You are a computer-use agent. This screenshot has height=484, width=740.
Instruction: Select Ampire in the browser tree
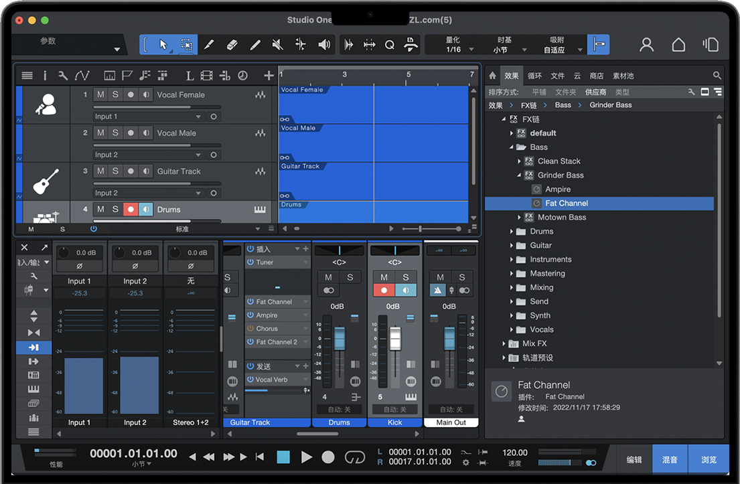coord(557,189)
